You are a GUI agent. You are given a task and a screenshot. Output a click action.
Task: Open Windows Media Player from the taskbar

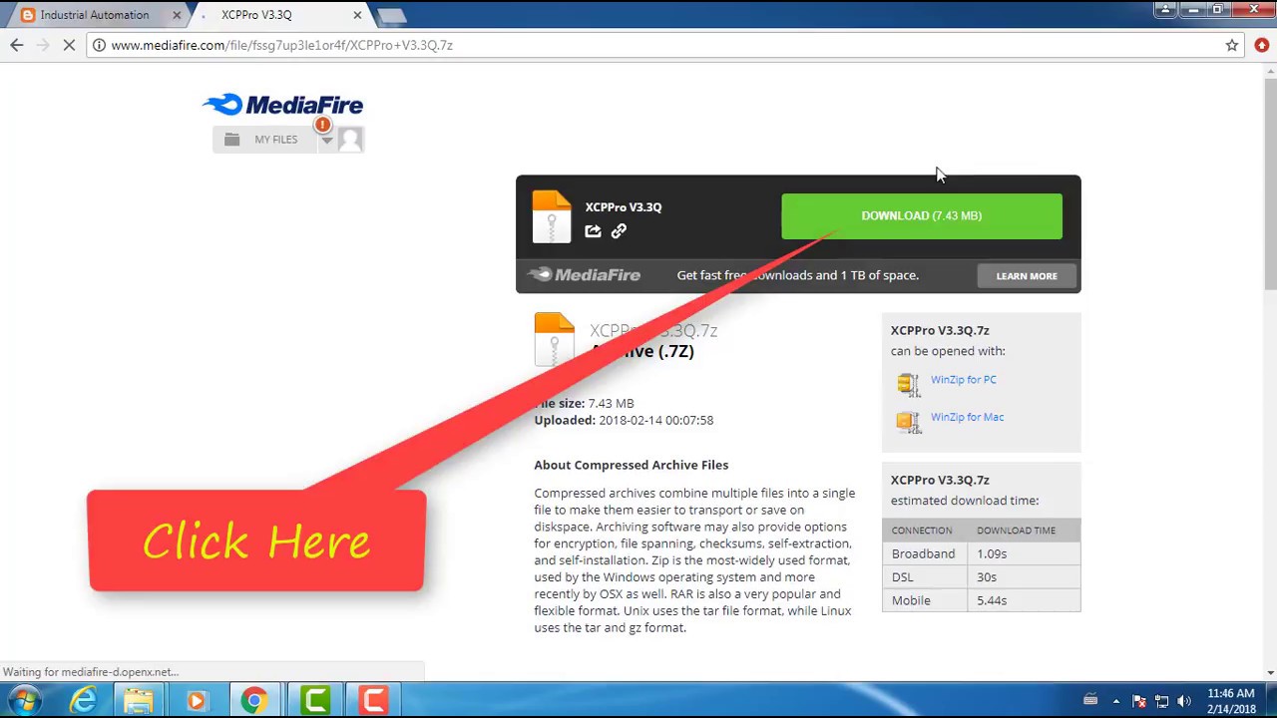coord(197,701)
